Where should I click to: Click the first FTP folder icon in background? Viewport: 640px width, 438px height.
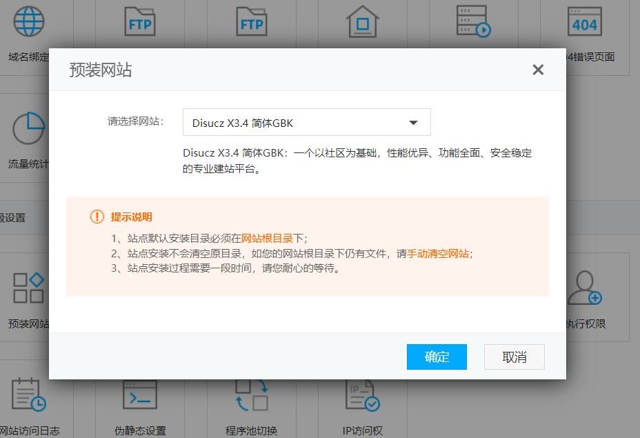pyautogui.click(x=139, y=21)
